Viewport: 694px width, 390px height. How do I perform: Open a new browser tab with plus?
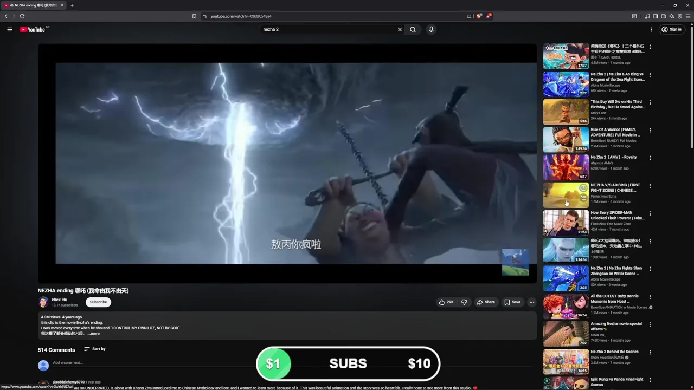click(72, 5)
